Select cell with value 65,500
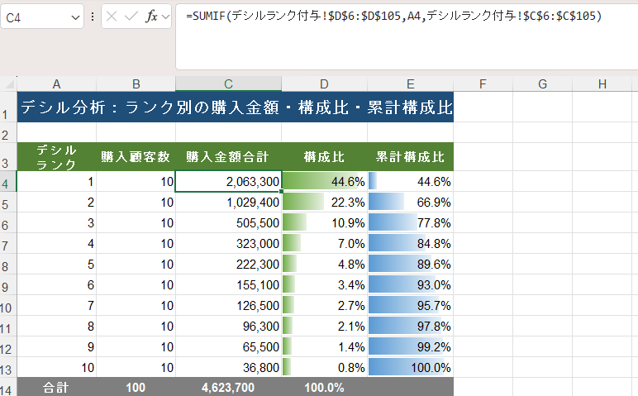This screenshot has width=638, height=396. point(228,346)
